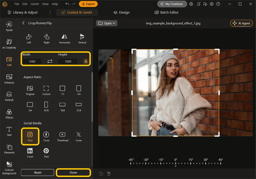Click the Height input field
The height and width of the screenshot is (179, 256).
click(x=68, y=61)
